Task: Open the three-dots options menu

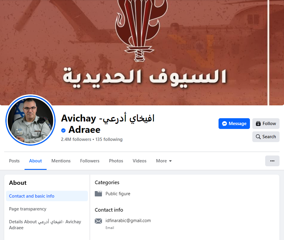Action: (272, 161)
